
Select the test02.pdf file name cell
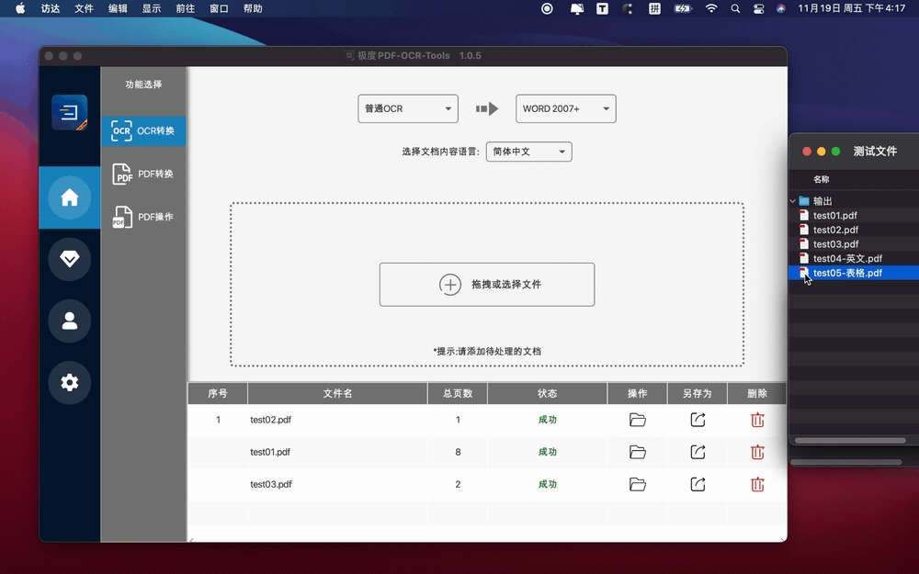tap(337, 420)
